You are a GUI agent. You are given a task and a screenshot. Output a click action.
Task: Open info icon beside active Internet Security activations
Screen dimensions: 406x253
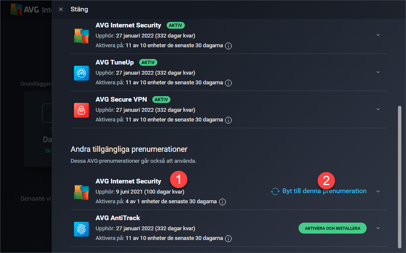(228, 46)
